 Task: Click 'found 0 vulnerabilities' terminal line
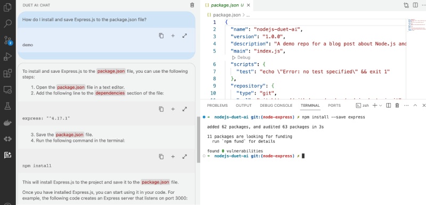pyautogui.click(x=235, y=151)
